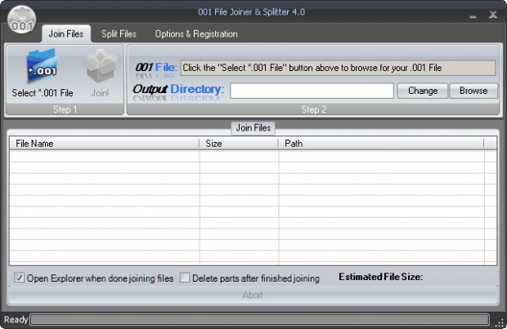
Task: Click the Path column header
Action: [x=381, y=144]
